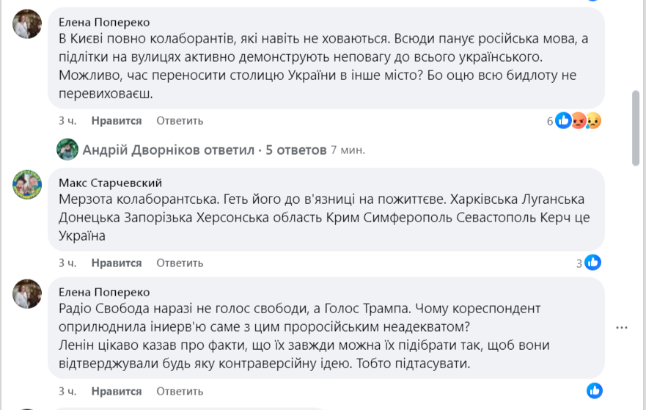Like Макс Старчевский's comment
The width and height of the screenshot is (646, 410).
point(116,263)
